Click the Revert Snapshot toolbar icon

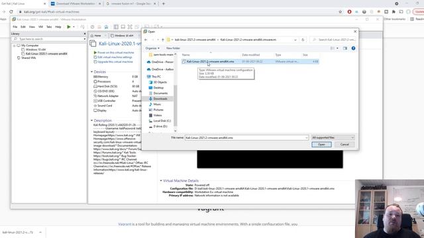pyautogui.click(x=99, y=26)
